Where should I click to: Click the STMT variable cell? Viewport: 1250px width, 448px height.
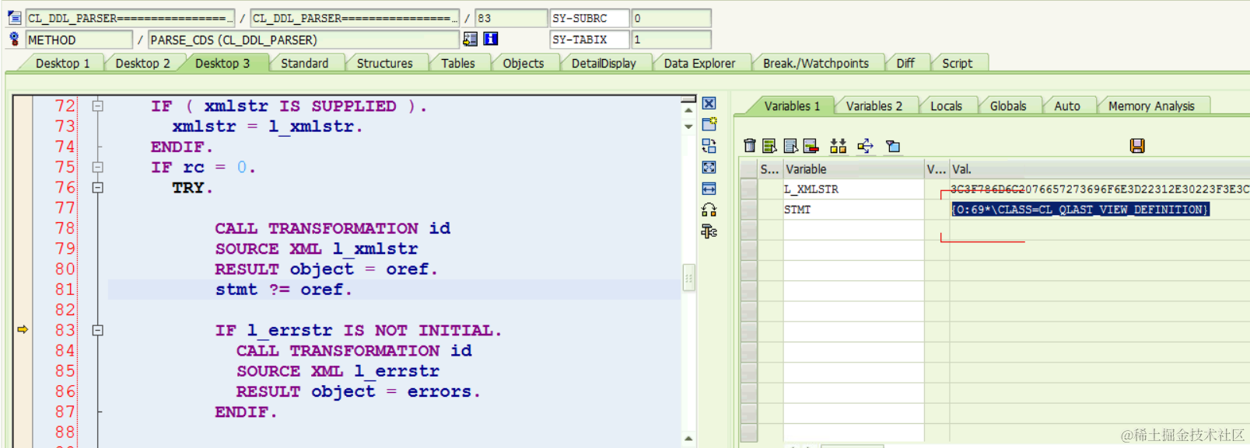click(853, 210)
